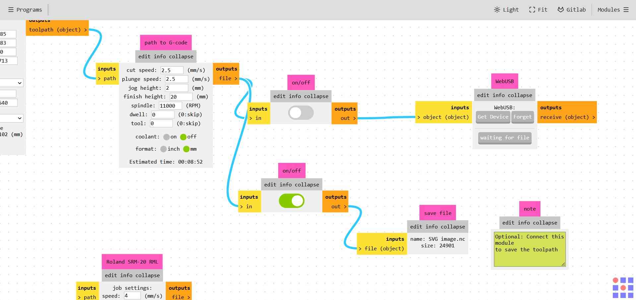The width and height of the screenshot is (636, 300).
Task: Turn on the upper on/off switch
Action: point(300,113)
